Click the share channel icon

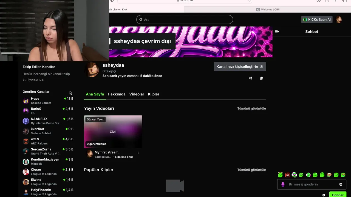tap(250, 78)
